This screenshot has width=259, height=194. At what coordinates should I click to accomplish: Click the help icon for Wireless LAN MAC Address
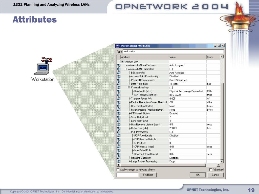tap(119, 65)
